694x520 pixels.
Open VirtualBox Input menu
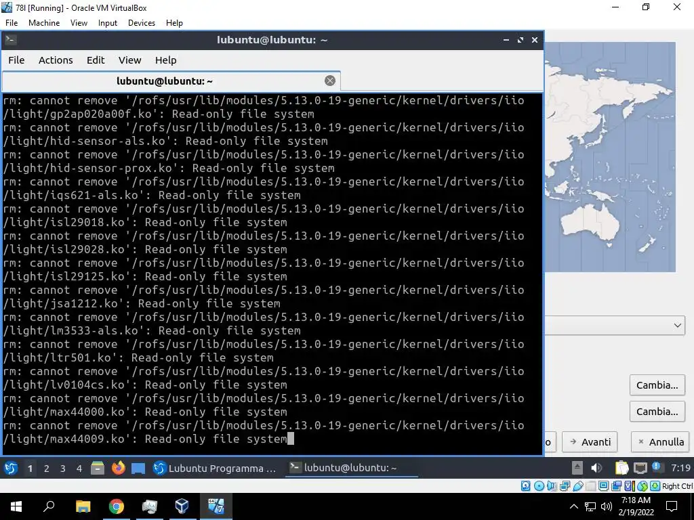click(108, 23)
